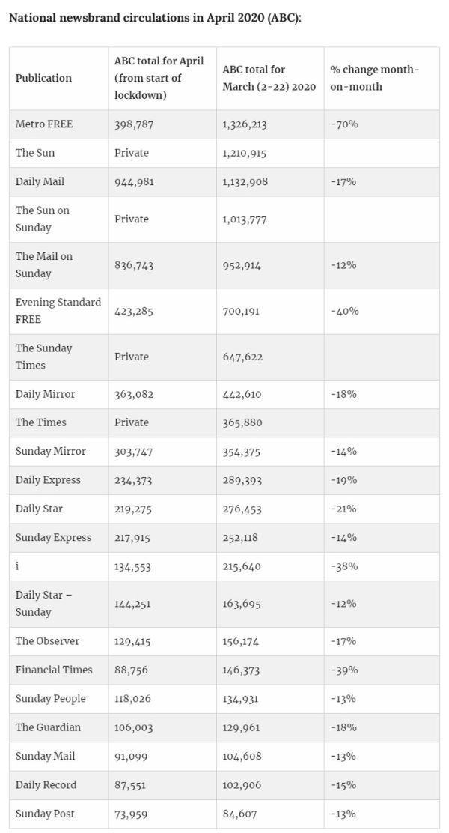Click the Sunday Post April figure 73,959
449x833 pixels.
click(132, 814)
